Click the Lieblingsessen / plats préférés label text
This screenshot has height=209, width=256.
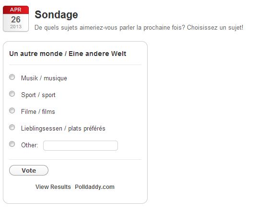click(x=63, y=129)
